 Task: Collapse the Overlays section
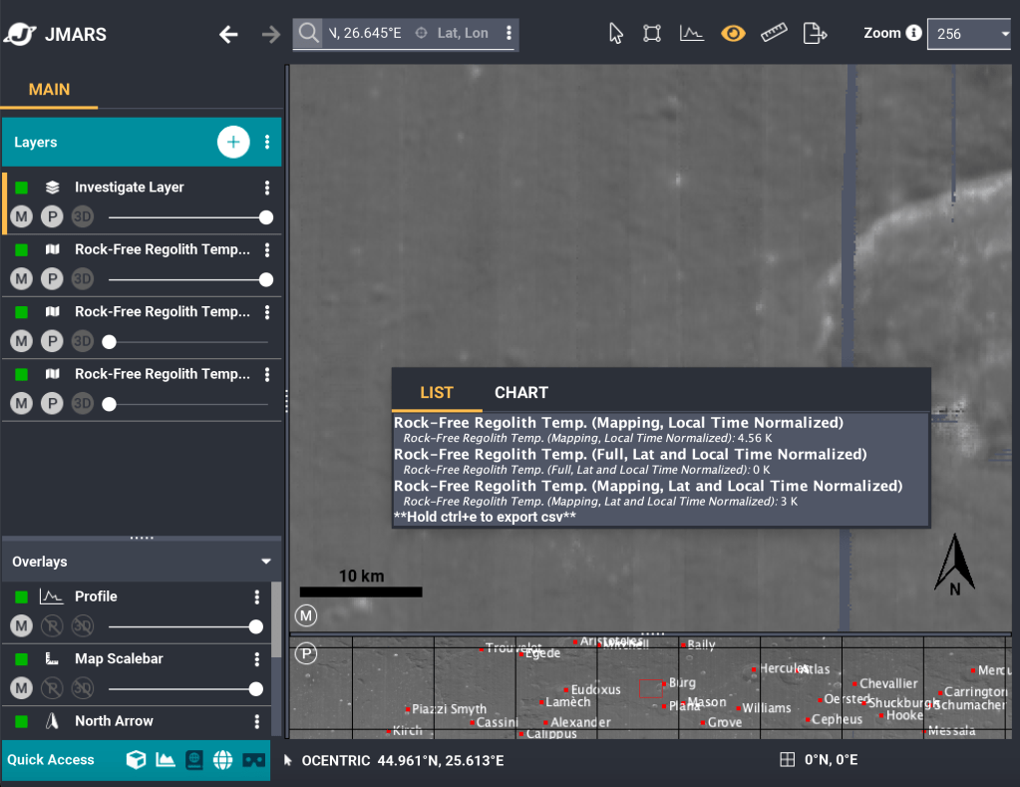[x=266, y=562]
